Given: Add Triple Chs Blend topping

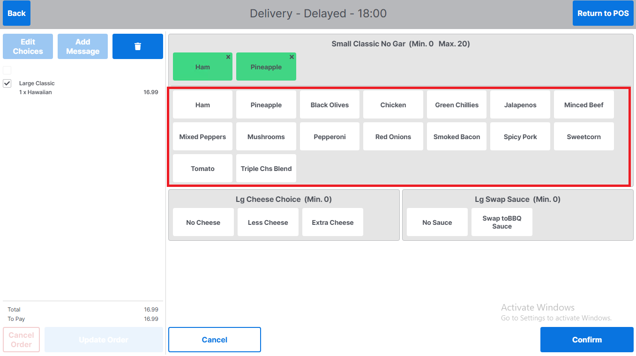Looking at the screenshot, I should tap(266, 169).
